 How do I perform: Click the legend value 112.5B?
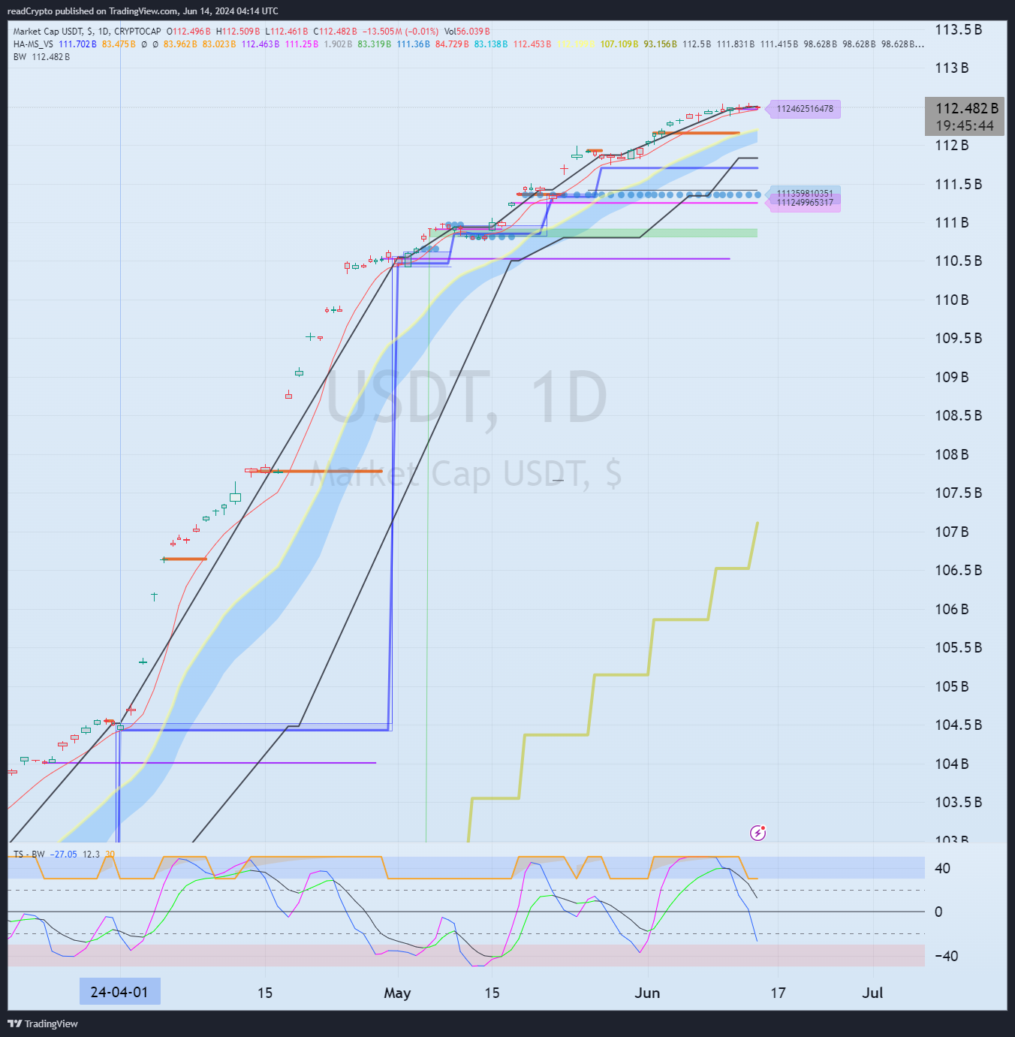tap(697, 44)
